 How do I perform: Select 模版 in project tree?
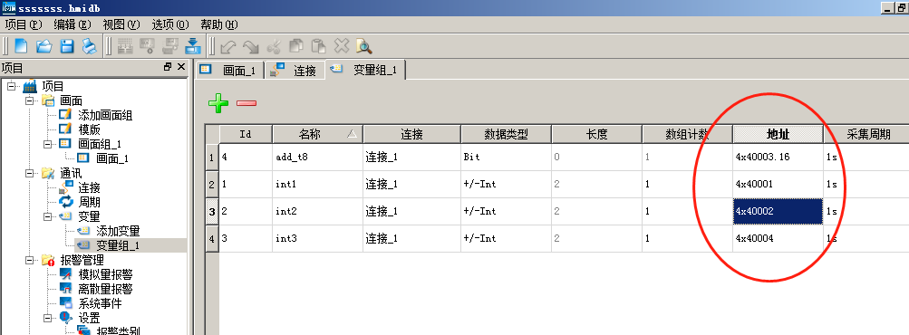(90, 129)
